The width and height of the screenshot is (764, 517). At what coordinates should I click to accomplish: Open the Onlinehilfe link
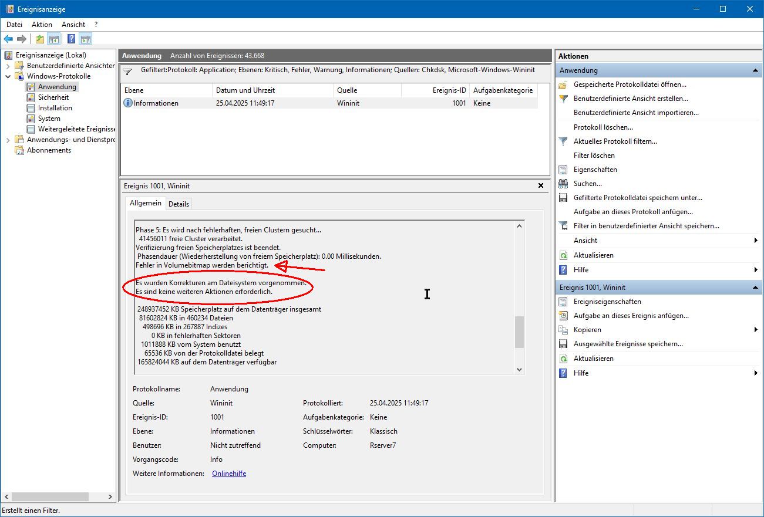(x=228, y=474)
